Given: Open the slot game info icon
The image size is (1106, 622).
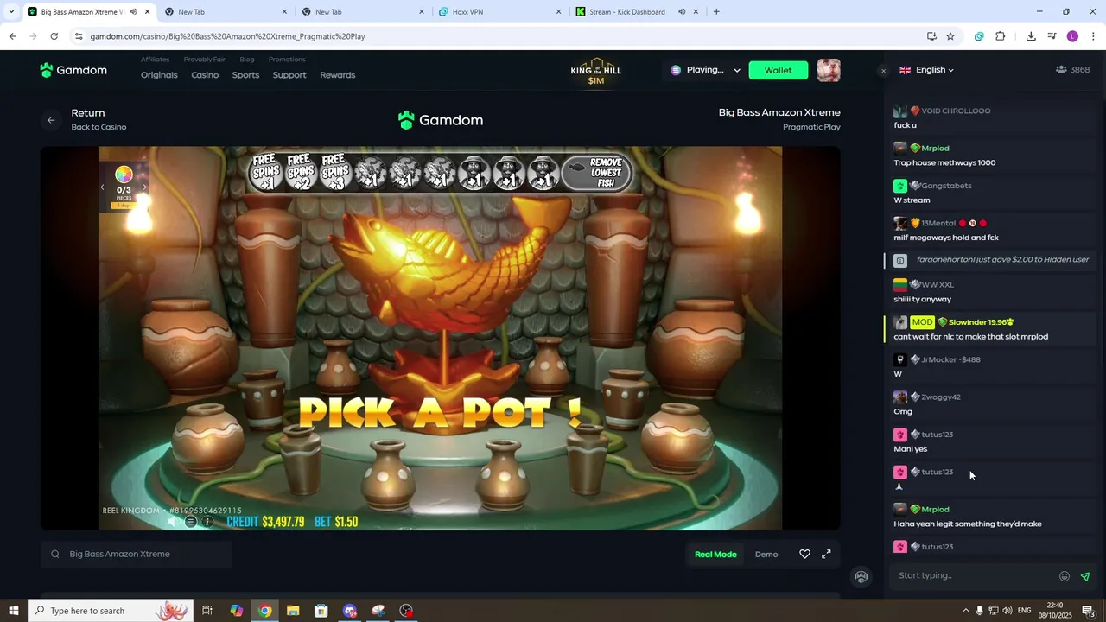Looking at the screenshot, I should click(207, 522).
